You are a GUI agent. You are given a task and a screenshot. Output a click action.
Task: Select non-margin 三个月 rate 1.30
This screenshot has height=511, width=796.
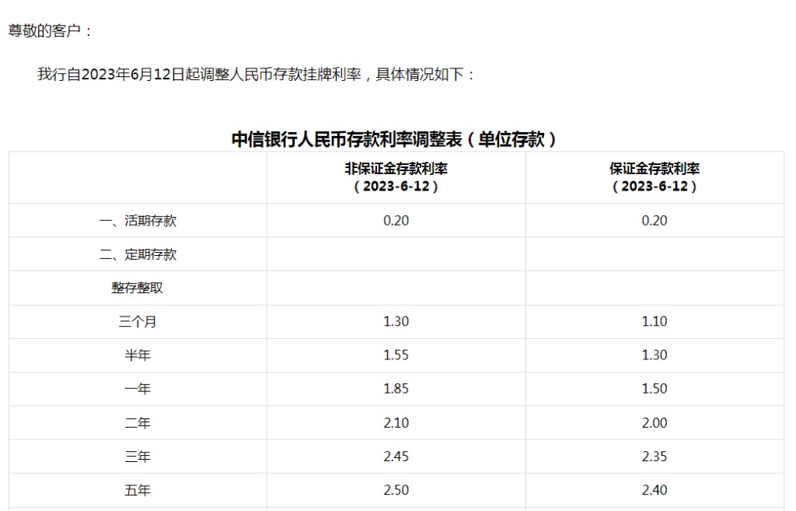[x=396, y=321]
